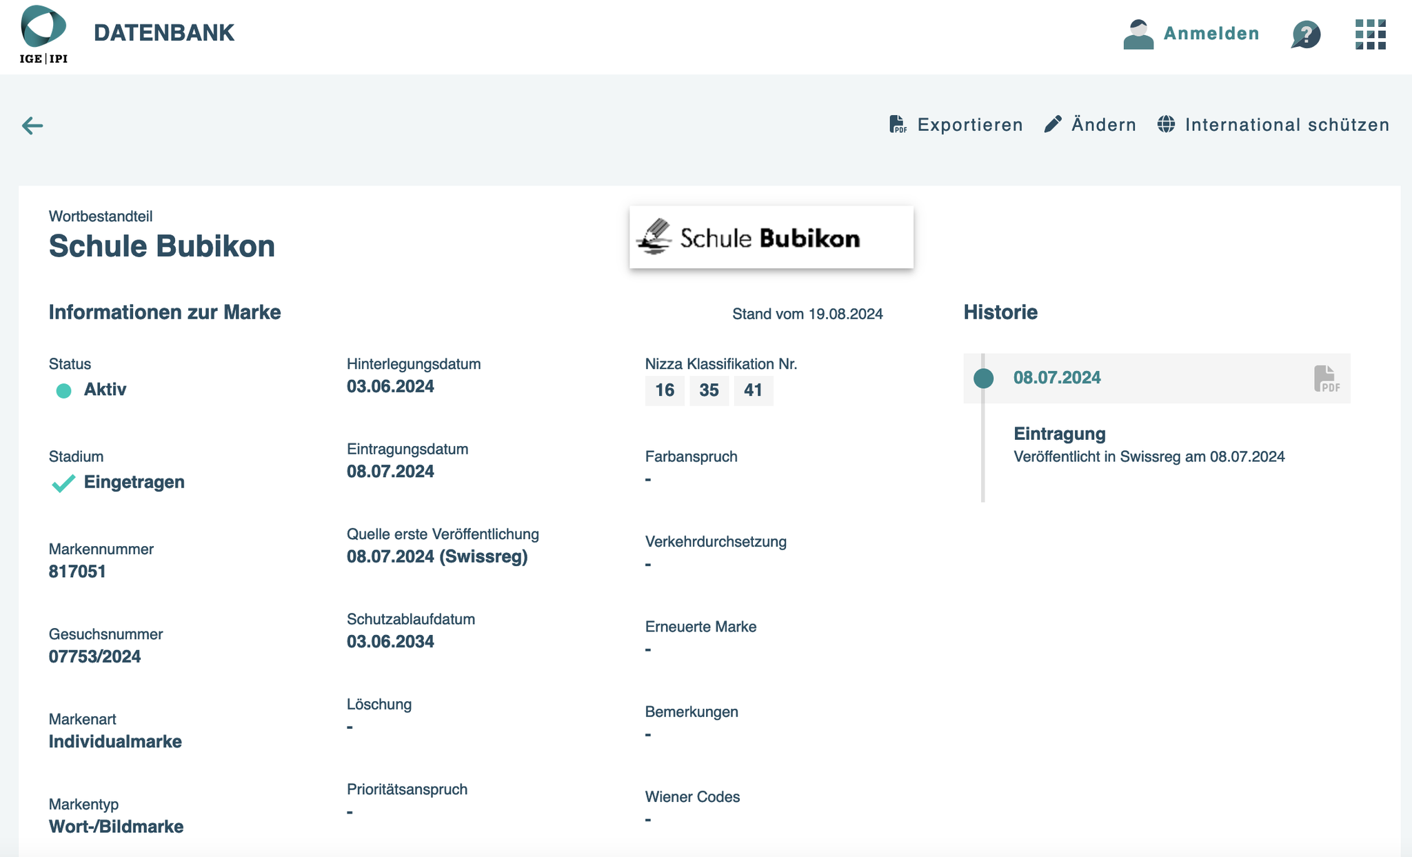The image size is (1412, 857).
Task: Go back with the left arrow
Action: pyautogui.click(x=32, y=125)
